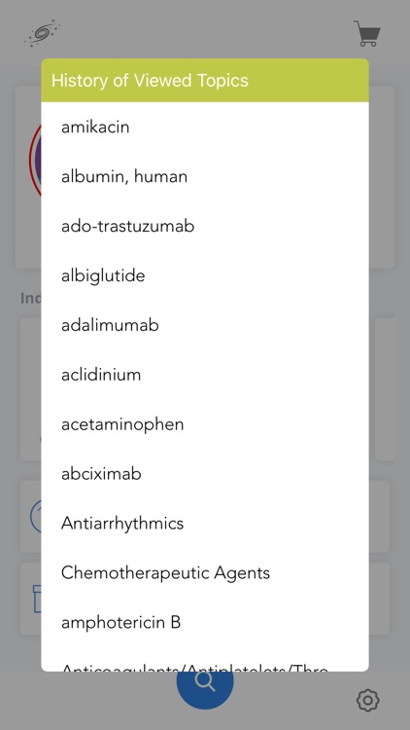
Task: Tap the circular icon behind popup
Action: [35, 159]
